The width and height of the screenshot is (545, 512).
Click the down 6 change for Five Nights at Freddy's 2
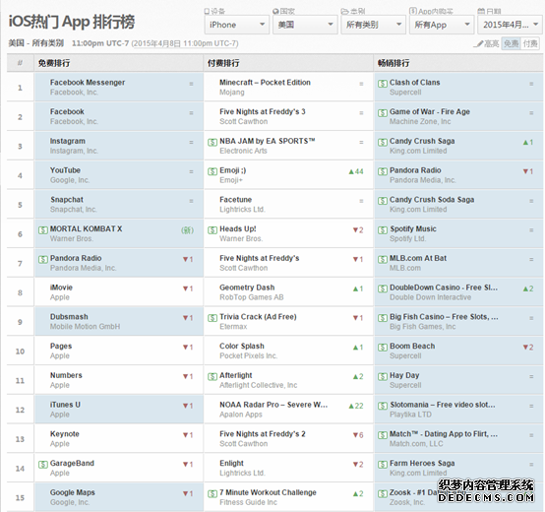tap(358, 435)
